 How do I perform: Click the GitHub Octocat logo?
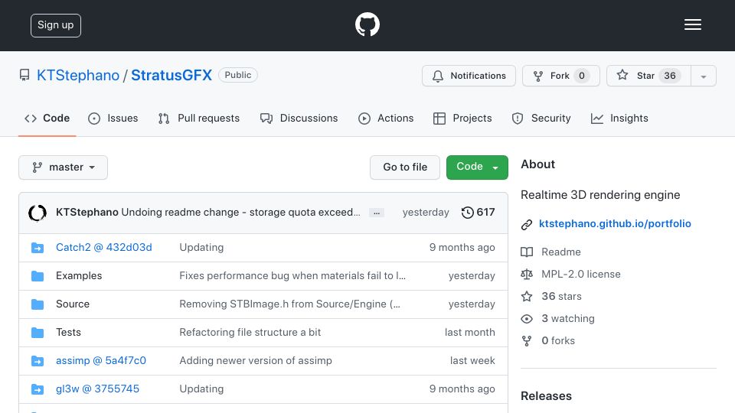point(367,24)
